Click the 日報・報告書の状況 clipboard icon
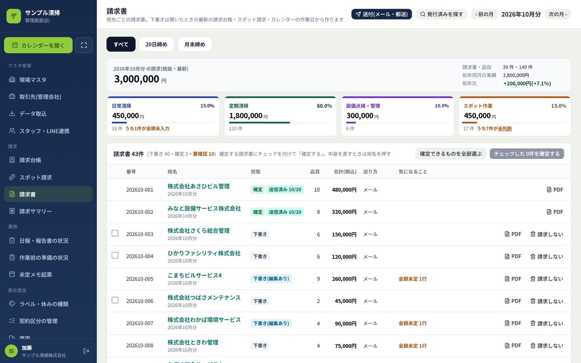Screen dimensions: 581x363 coord(12,241)
